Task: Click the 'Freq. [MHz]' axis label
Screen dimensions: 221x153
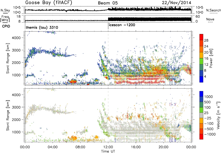Action: pyautogui.click(x=5, y=19)
